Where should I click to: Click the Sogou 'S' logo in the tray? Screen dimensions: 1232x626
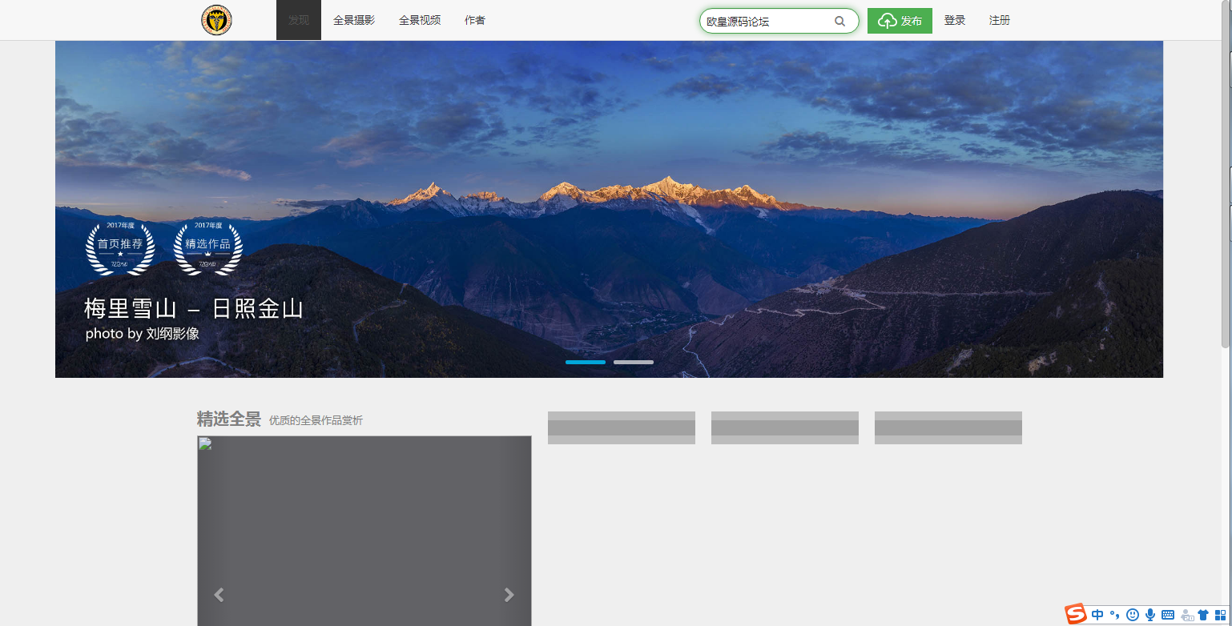pyautogui.click(x=1077, y=613)
